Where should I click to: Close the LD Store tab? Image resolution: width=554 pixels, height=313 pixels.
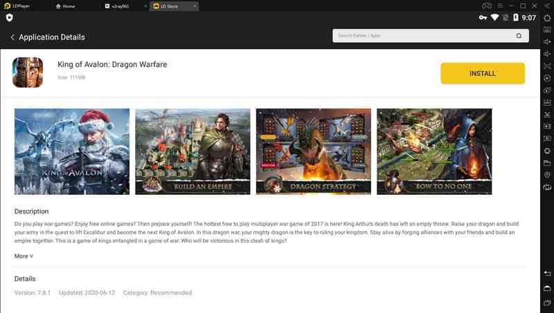coord(195,6)
